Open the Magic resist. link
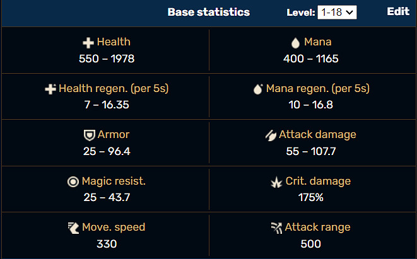417x259 pixels. pos(114,181)
